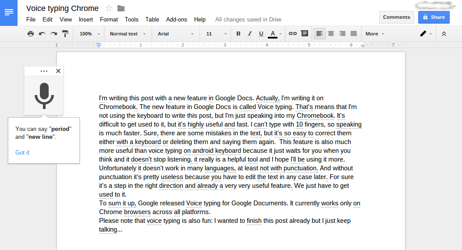This screenshot has height=250, width=462.
Task: Open the editing mode pencil dropdown
Action: pos(426,34)
